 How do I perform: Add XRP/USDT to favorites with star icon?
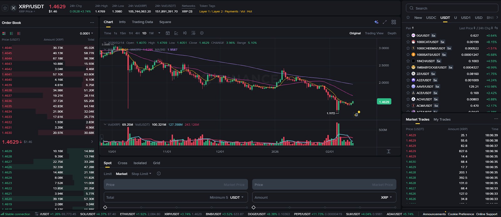(x=5, y=8)
